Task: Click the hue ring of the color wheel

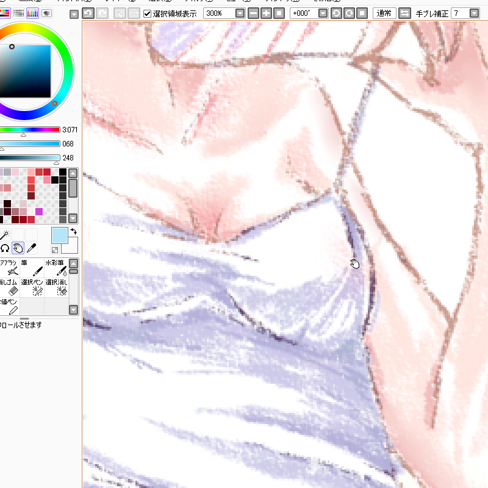Action: [x=68, y=71]
